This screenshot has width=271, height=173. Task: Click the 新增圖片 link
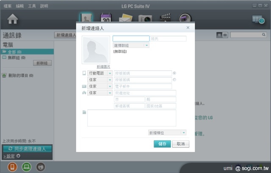[x=103, y=67]
